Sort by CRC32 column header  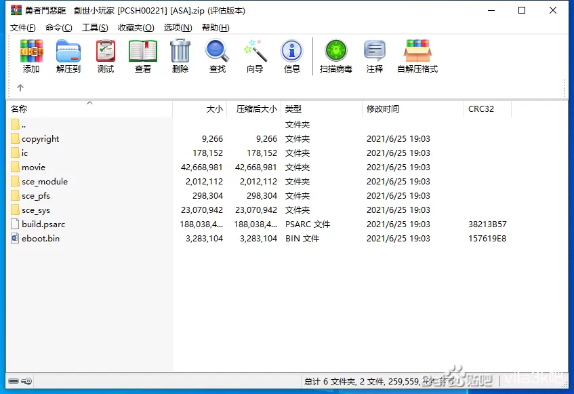(x=487, y=109)
